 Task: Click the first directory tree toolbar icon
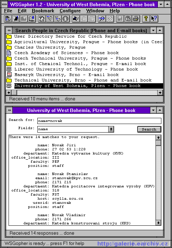point(50,19)
